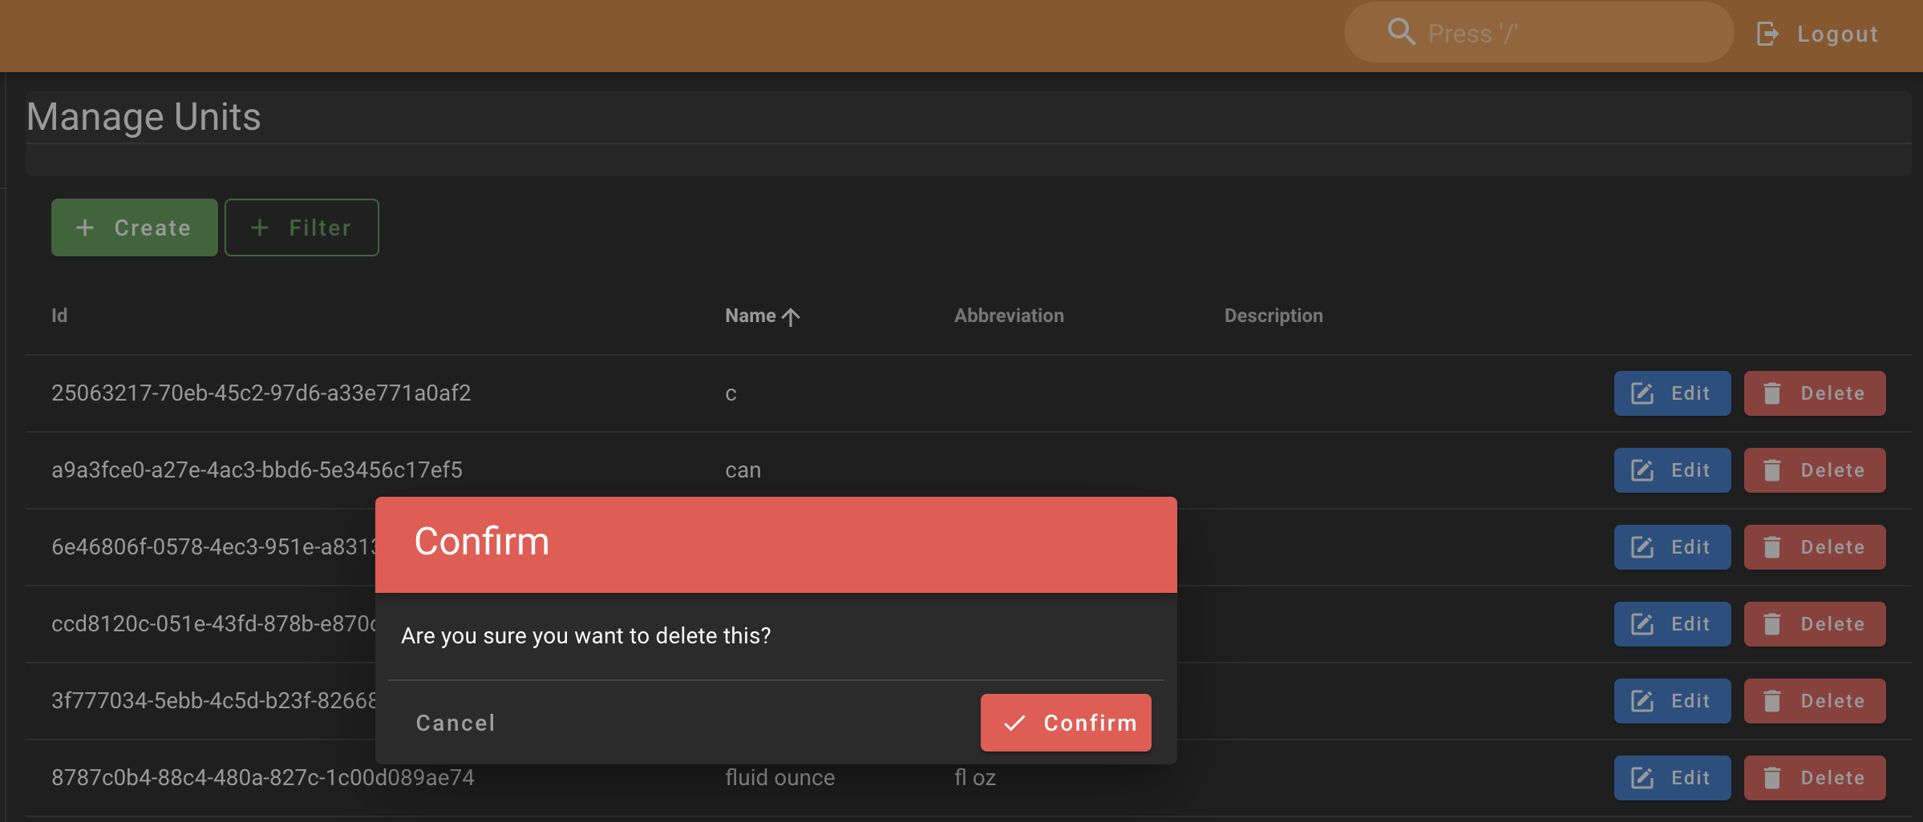Click the pencil icon on 'can' row Edit

pos(1642,470)
